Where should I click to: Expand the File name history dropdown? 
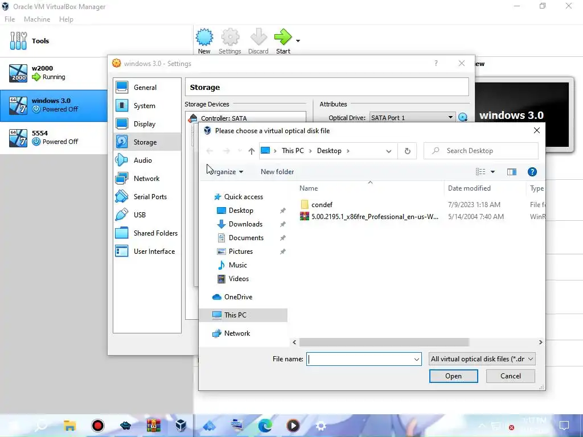pyautogui.click(x=416, y=360)
